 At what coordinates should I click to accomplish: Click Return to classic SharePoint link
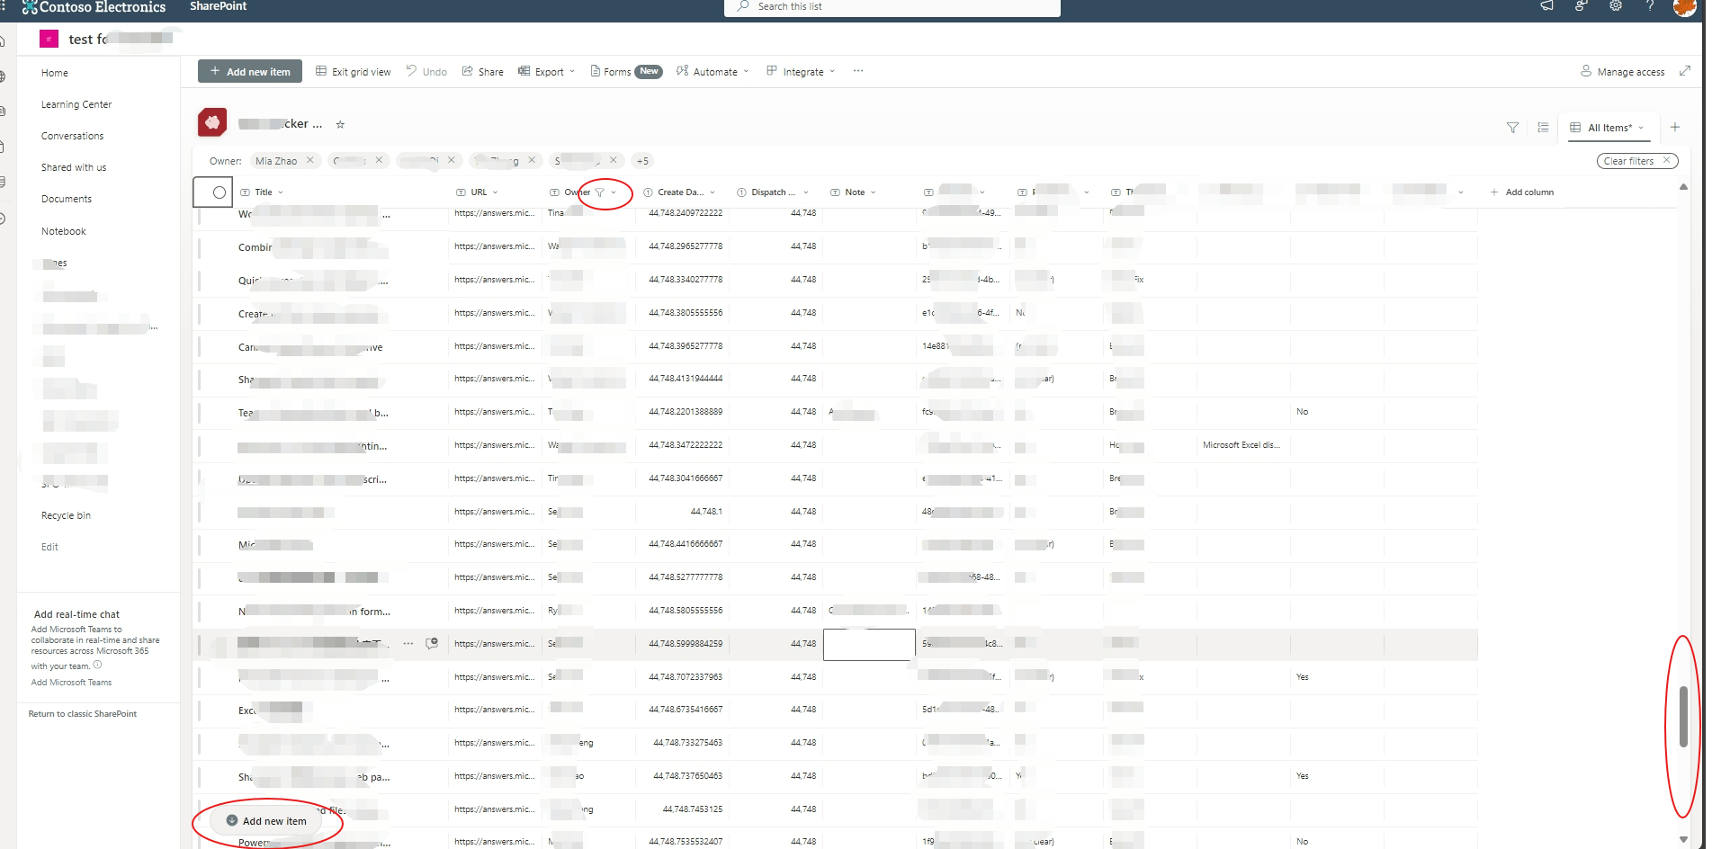pos(83,714)
